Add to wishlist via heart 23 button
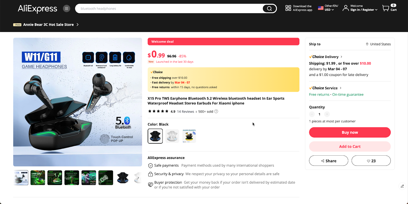Image resolution: width=408 pixels, height=204 pixels. [371, 161]
